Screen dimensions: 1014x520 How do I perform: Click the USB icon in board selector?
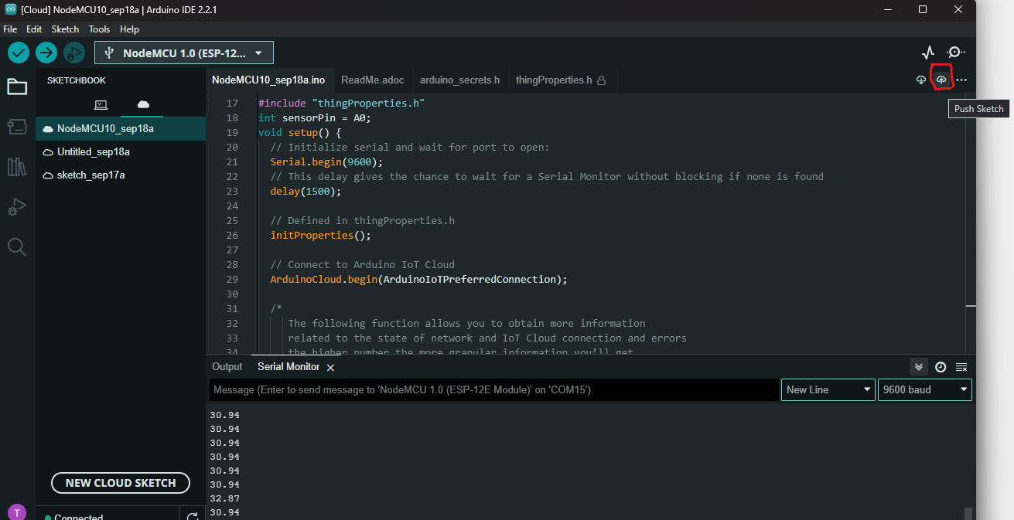point(109,53)
